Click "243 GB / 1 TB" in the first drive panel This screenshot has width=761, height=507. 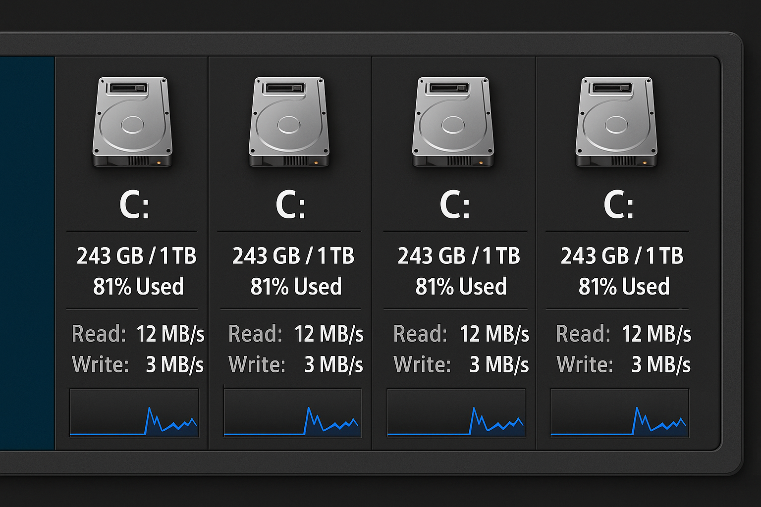(x=137, y=256)
